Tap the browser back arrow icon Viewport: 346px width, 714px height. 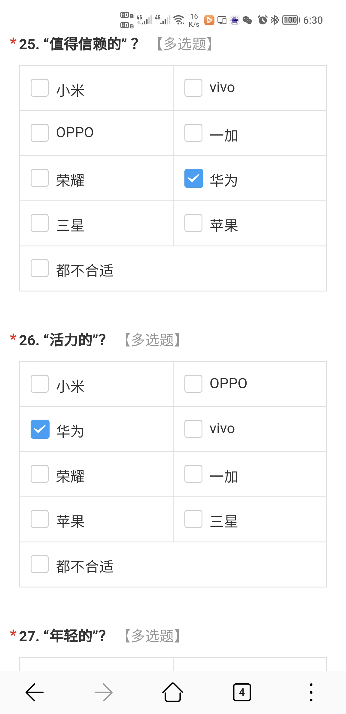tap(35, 692)
